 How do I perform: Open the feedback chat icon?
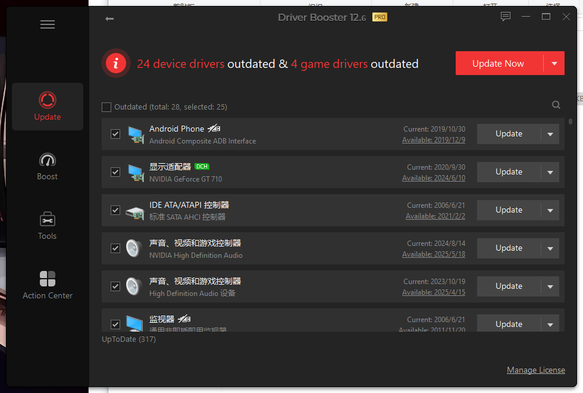pyautogui.click(x=505, y=17)
